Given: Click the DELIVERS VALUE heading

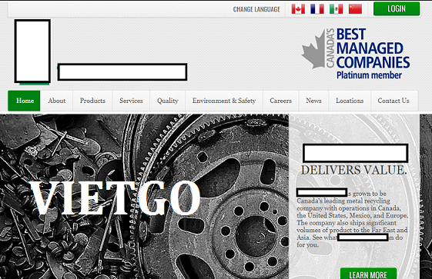Looking at the screenshot, I should point(353,170).
